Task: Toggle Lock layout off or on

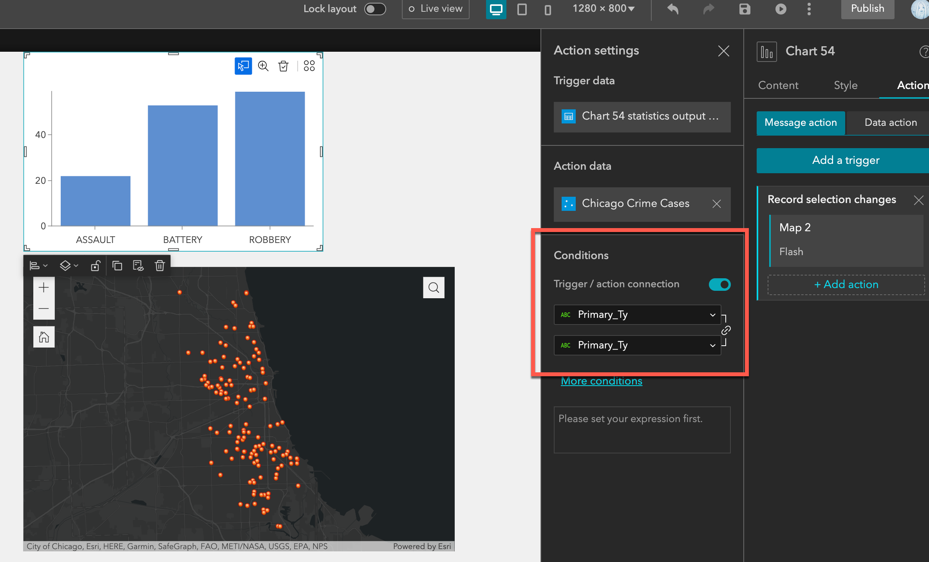Action: click(374, 9)
